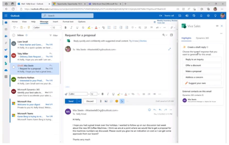Click the Try it now link
This screenshot has height=145, width=229.
point(134,41)
